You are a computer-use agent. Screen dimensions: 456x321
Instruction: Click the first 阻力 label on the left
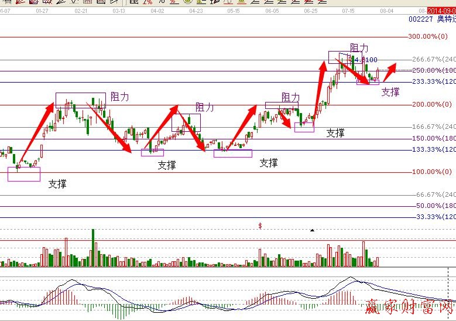[x=120, y=97]
